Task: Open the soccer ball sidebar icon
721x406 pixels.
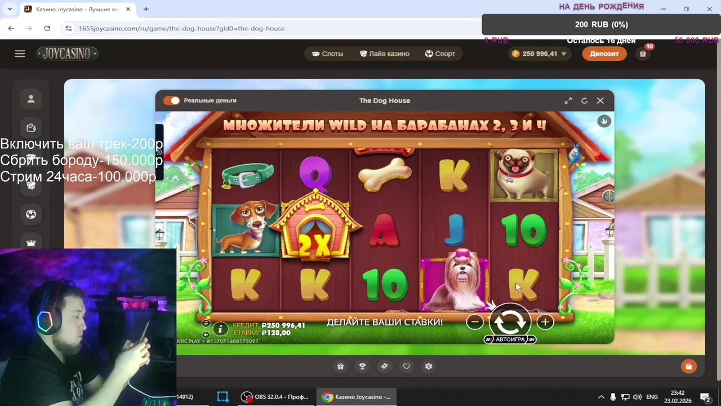Action: pyautogui.click(x=31, y=214)
